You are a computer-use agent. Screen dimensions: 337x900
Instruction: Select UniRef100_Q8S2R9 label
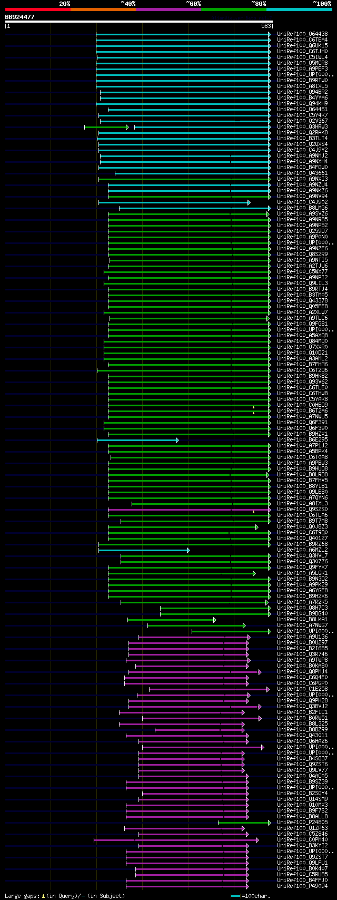click(302, 254)
